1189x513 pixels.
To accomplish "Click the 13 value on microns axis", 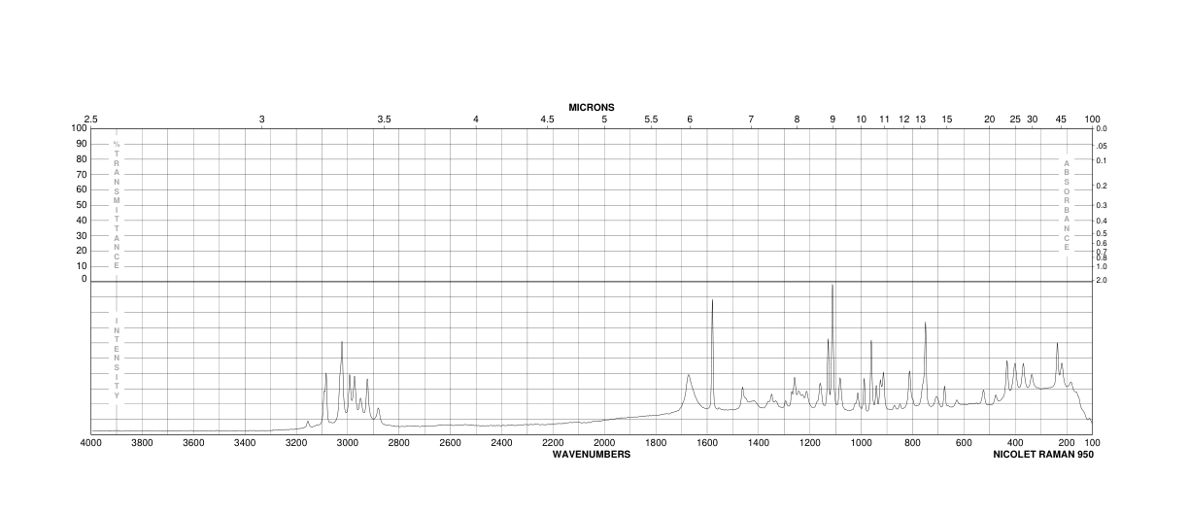I will click(920, 119).
